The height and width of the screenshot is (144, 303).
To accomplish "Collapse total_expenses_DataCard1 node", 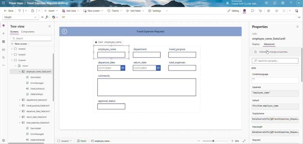I will click(x=20, y=123).
